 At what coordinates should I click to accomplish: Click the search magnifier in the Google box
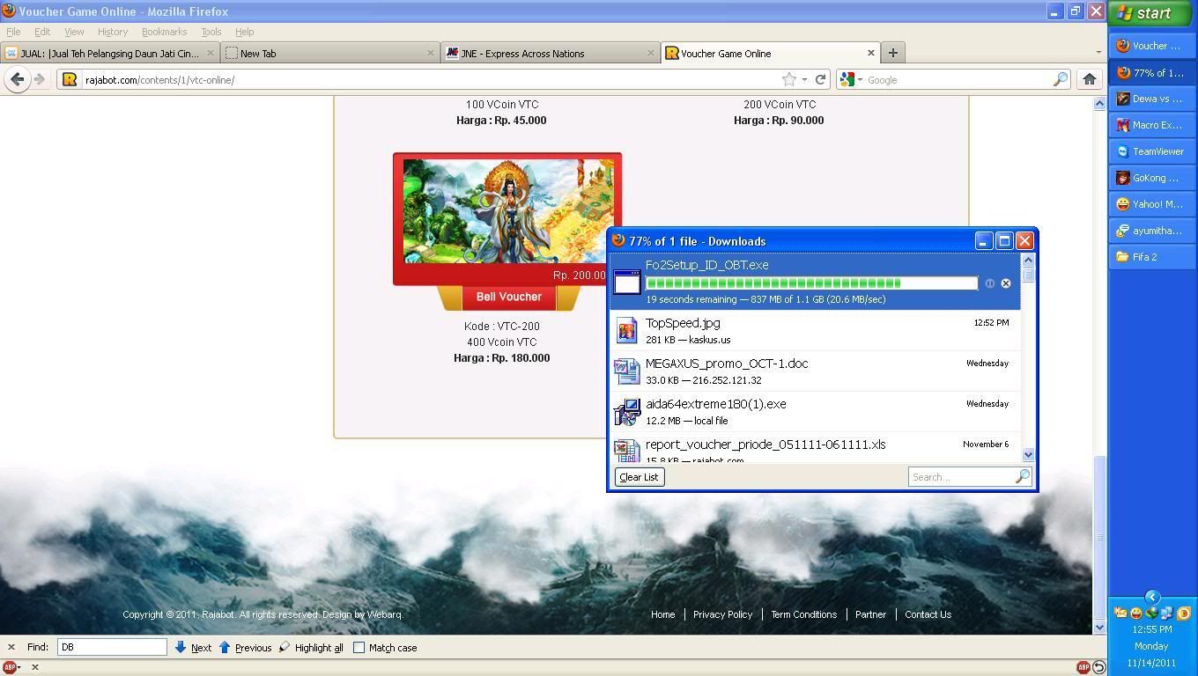tap(1061, 79)
